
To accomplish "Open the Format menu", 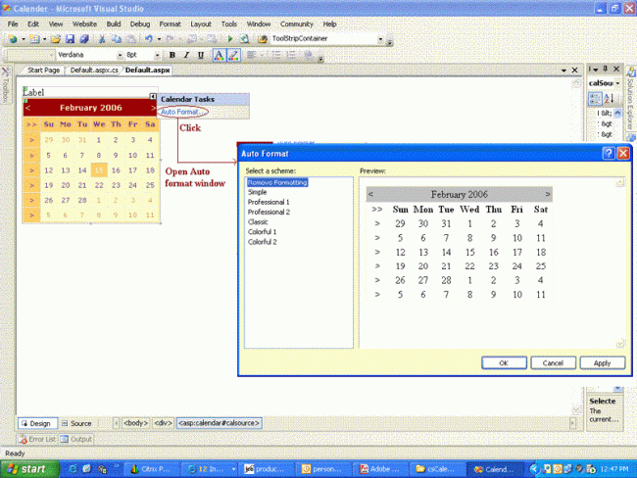I will pos(170,24).
